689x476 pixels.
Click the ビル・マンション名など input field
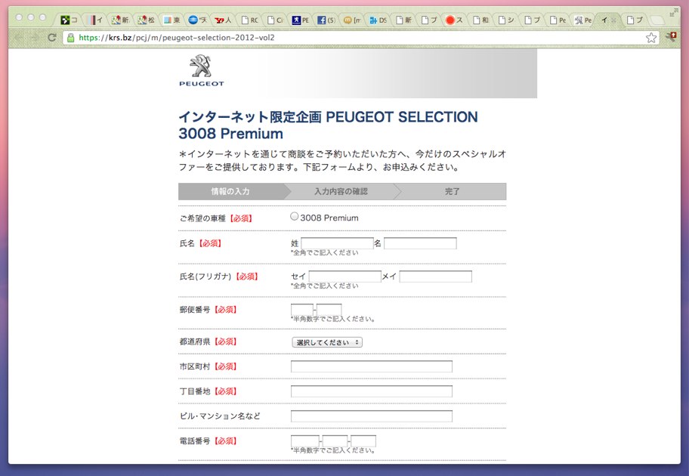click(370, 416)
